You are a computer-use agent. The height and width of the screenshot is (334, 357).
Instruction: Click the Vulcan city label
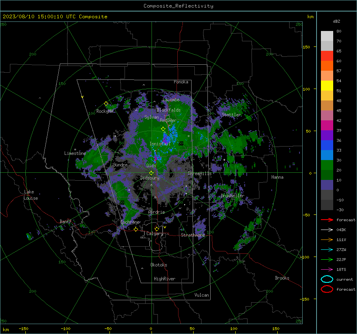[x=202, y=295]
